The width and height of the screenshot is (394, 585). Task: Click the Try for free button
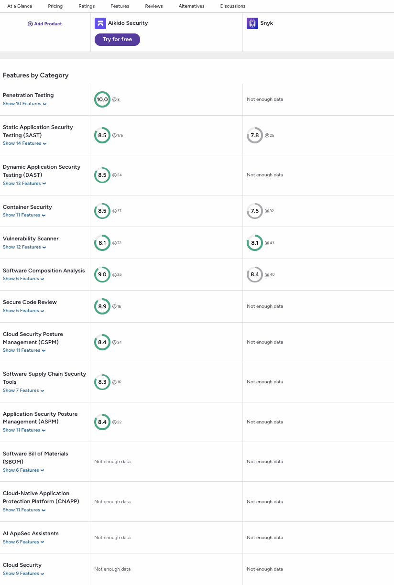[117, 40]
